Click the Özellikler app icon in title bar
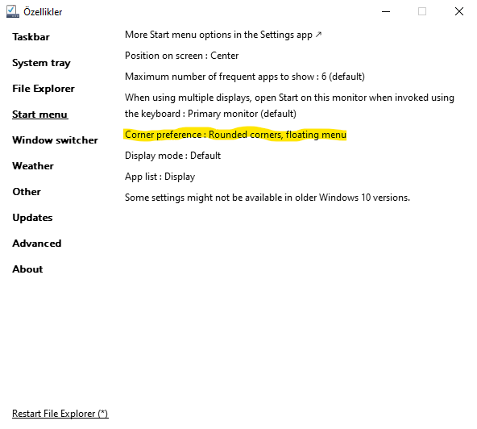 tap(12, 11)
